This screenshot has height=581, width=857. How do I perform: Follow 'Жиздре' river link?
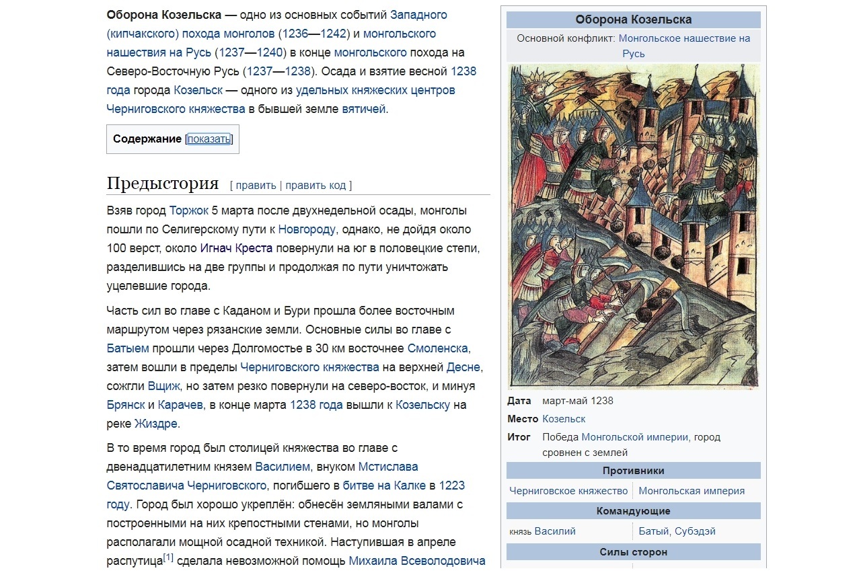pos(156,424)
